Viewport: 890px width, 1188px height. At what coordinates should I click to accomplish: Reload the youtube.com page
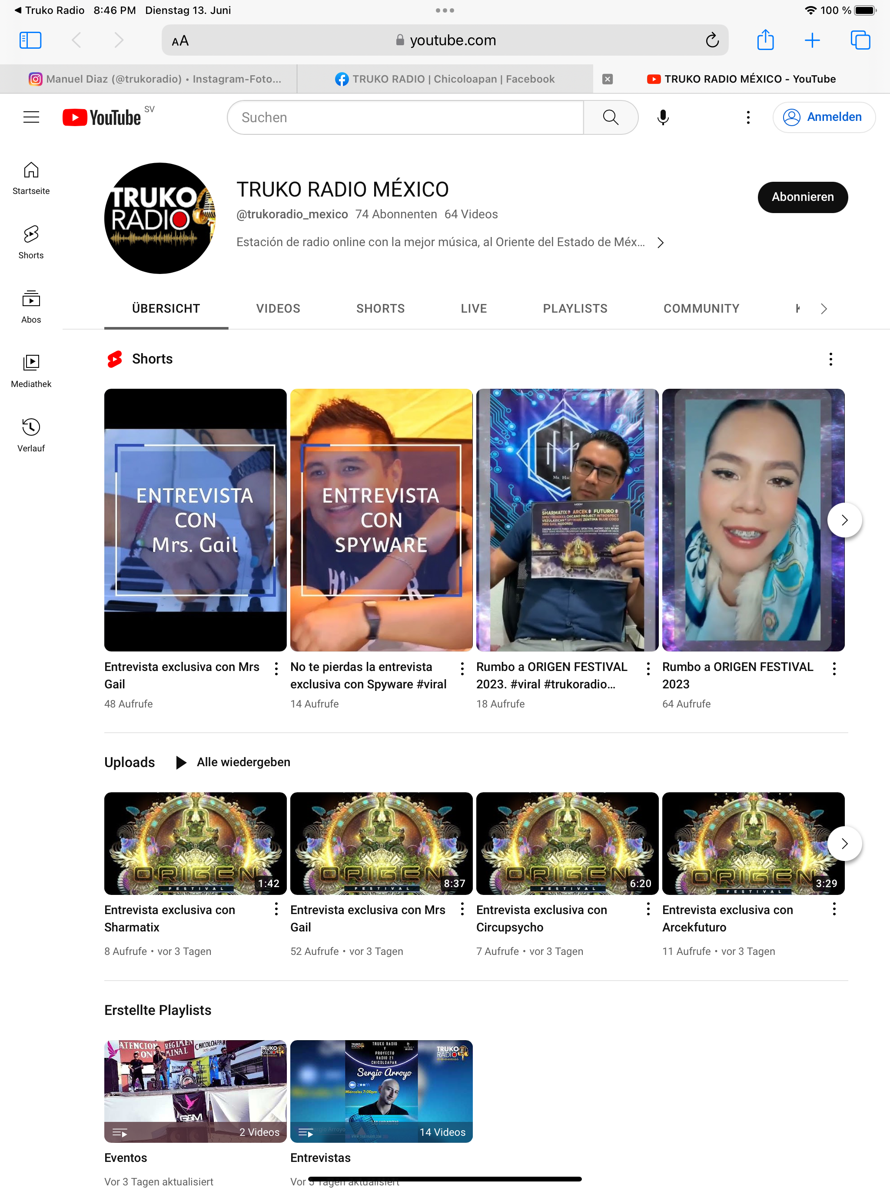[x=712, y=40]
